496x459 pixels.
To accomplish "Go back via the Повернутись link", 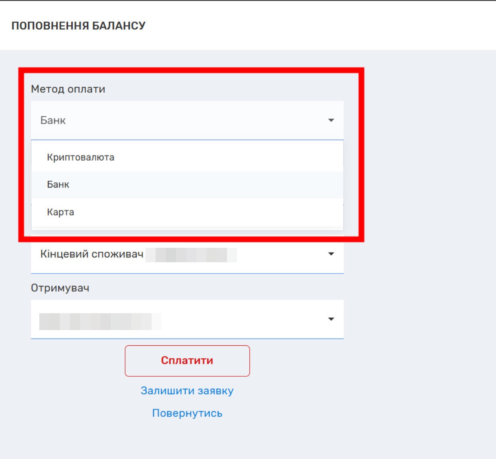I will [187, 413].
